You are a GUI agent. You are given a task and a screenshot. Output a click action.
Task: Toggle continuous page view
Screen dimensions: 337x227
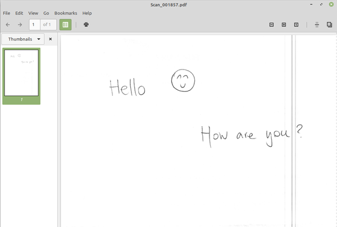[317, 25]
